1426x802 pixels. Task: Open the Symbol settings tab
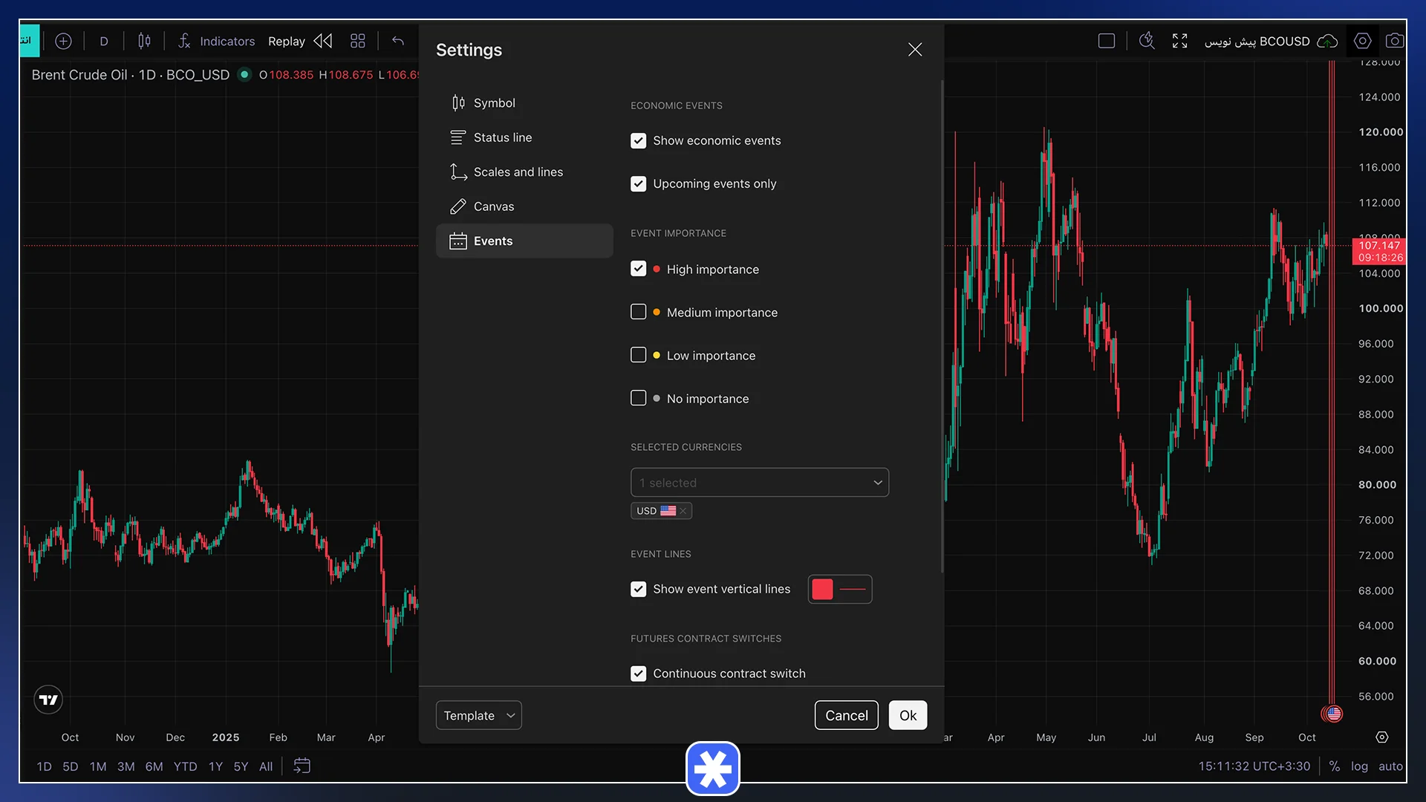pos(524,103)
